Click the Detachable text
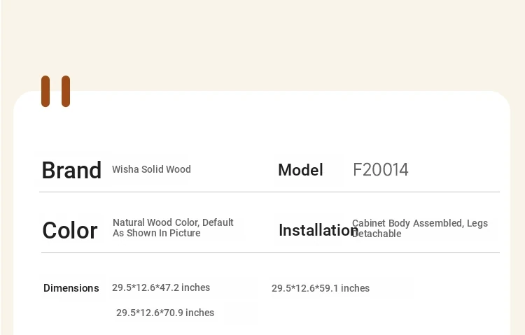 tap(377, 234)
